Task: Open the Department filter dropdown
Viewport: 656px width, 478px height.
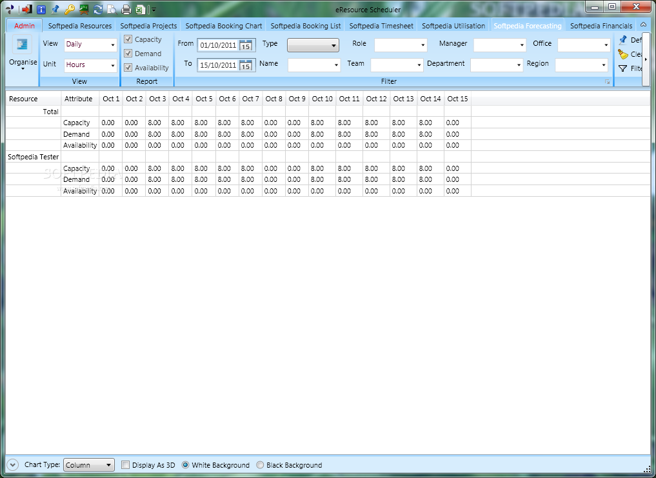Action: (497, 65)
